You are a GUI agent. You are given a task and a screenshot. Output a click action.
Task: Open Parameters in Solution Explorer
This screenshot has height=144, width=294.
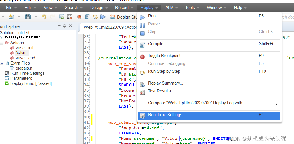(21, 78)
